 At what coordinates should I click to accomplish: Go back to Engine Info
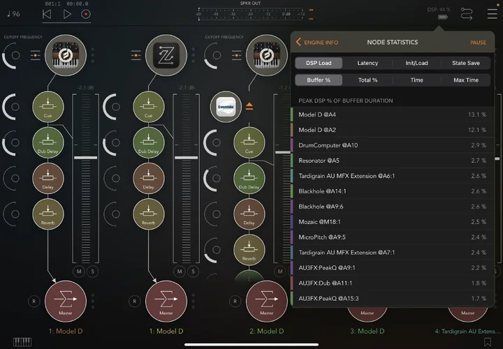pos(316,43)
